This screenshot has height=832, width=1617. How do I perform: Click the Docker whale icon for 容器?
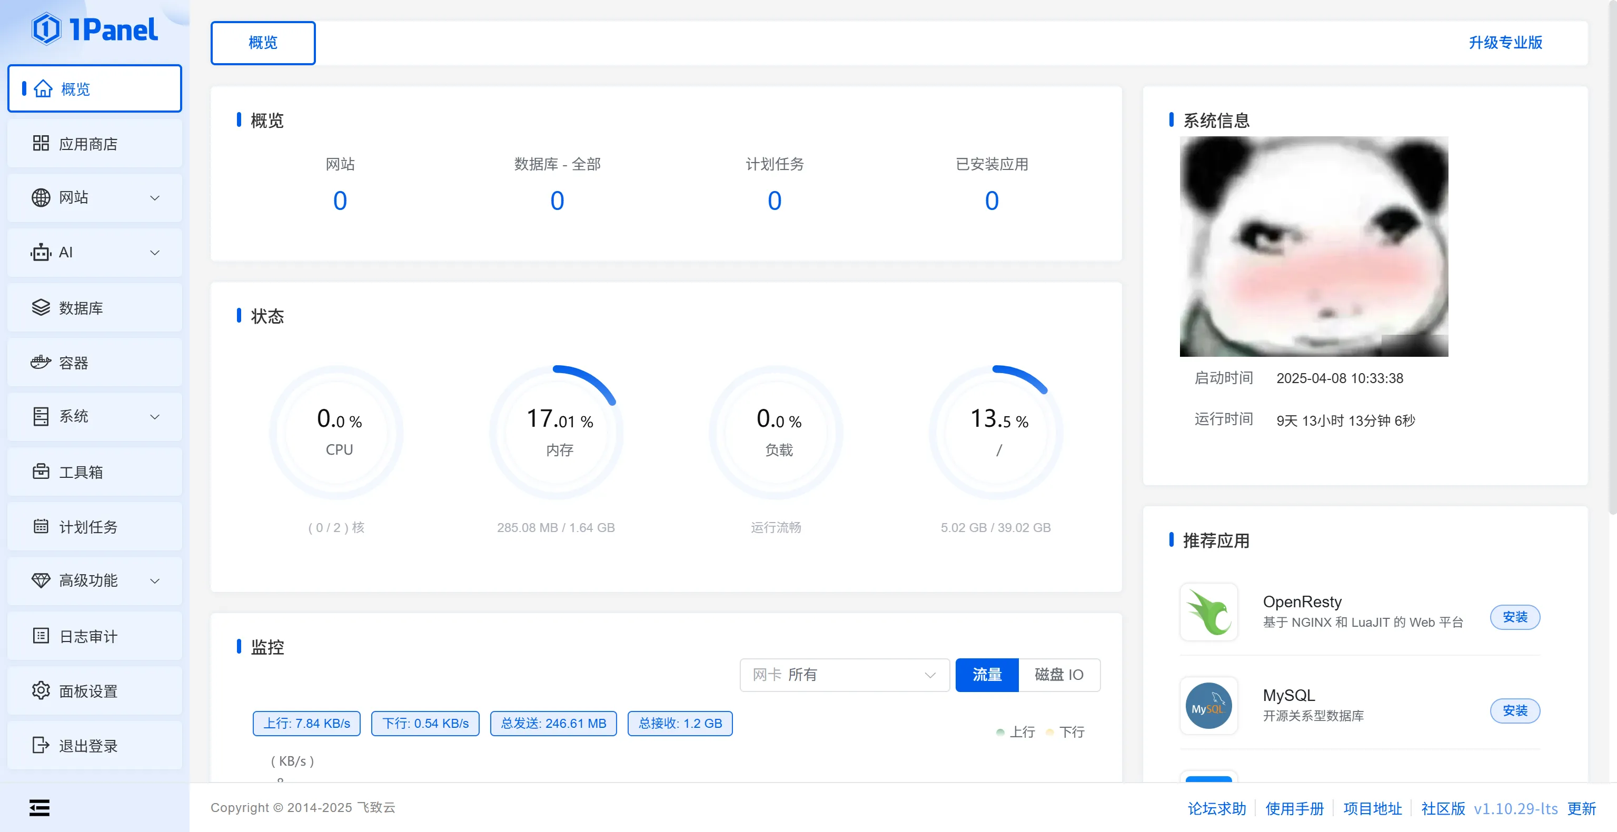point(41,362)
